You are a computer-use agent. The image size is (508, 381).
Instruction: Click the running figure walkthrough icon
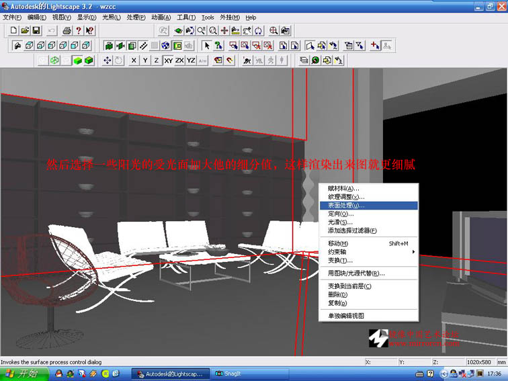(247, 60)
